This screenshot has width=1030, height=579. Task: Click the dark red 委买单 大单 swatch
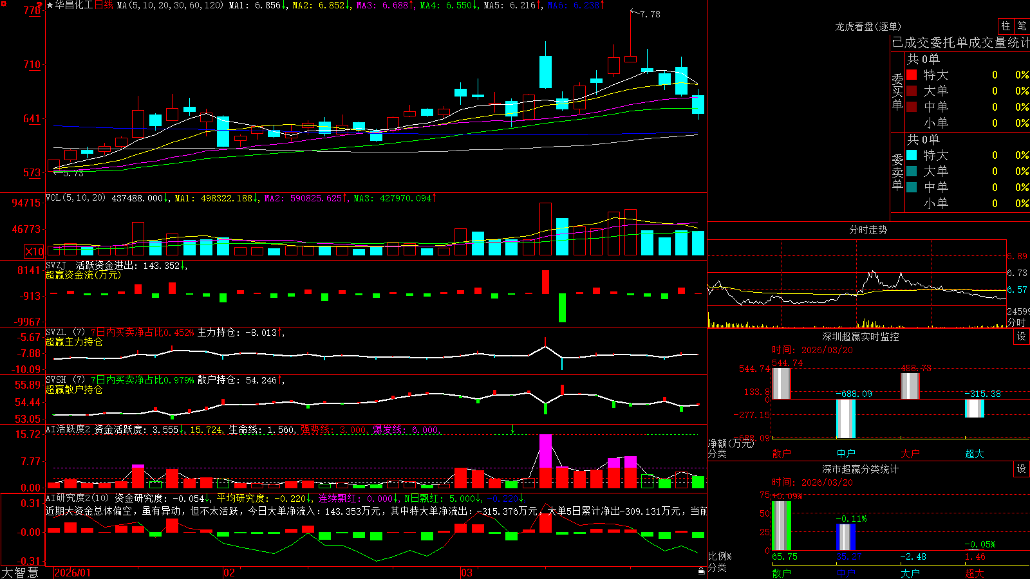click(x=912, y=91)
